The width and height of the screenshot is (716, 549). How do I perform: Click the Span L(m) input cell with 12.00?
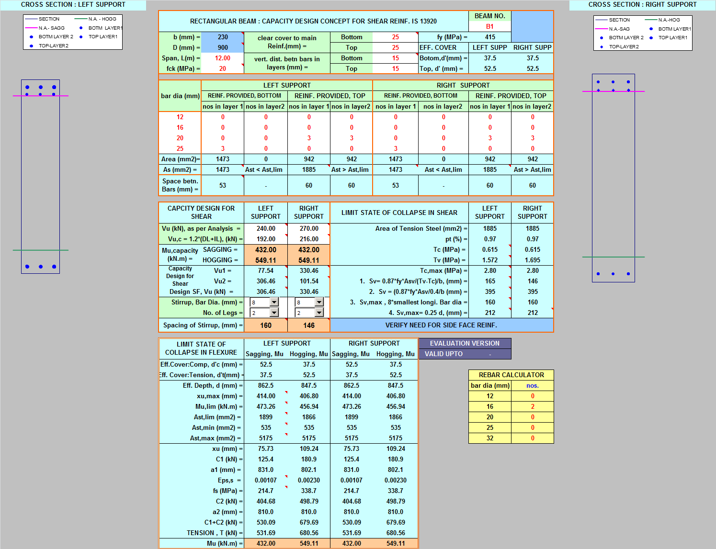click(x=223, y=58)
